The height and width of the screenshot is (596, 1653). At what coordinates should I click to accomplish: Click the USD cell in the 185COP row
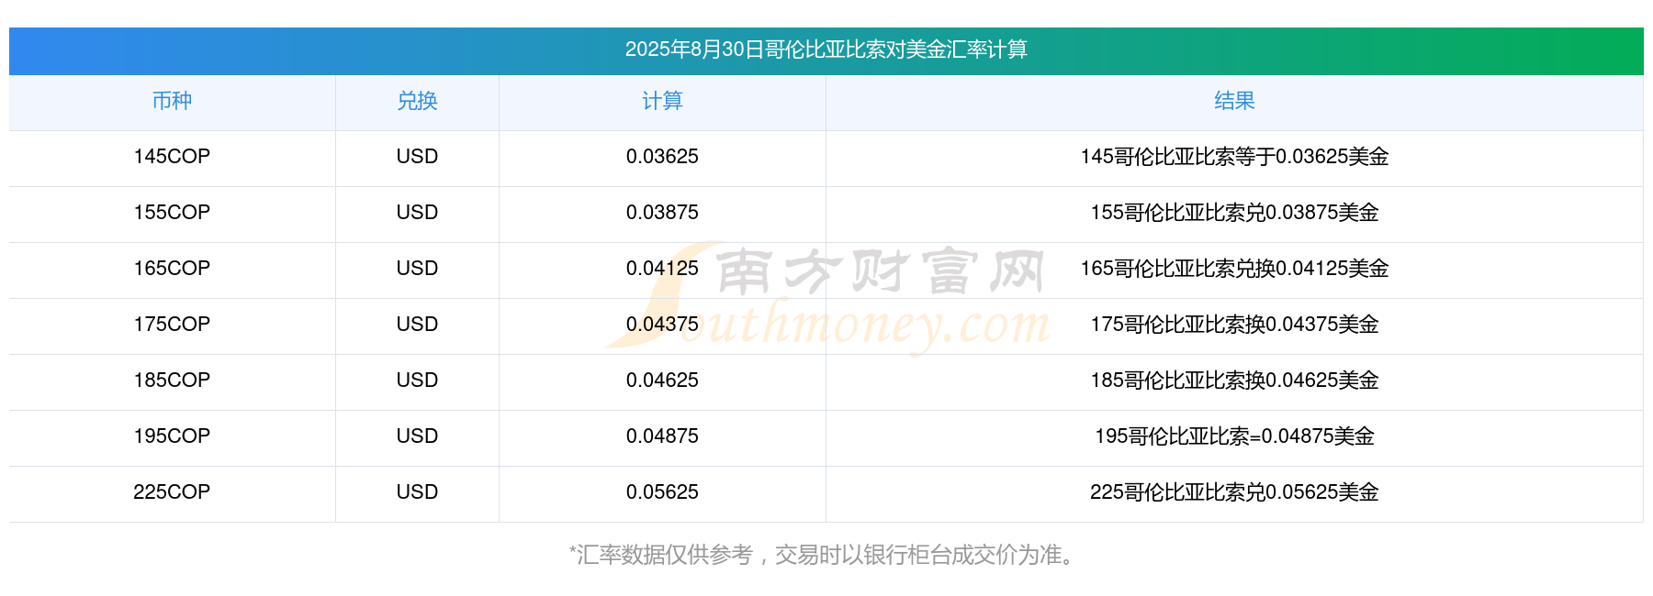(417, 381)
